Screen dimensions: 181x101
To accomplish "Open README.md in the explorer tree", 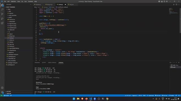I will click(12, 59).
